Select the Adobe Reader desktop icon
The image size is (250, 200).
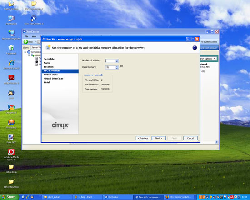(11, 80)
